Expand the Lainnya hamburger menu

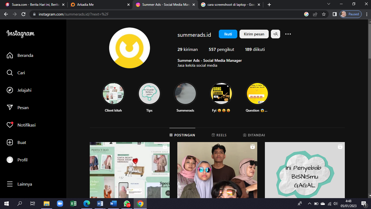[x=10, y=184]
